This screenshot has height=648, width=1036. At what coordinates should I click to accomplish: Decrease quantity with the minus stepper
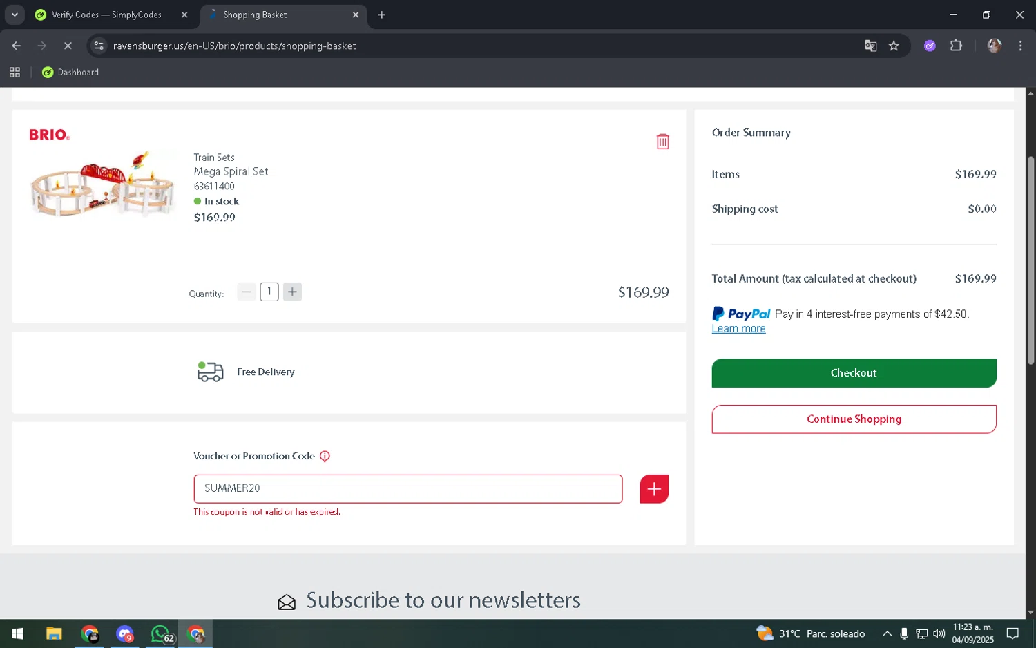246,292
